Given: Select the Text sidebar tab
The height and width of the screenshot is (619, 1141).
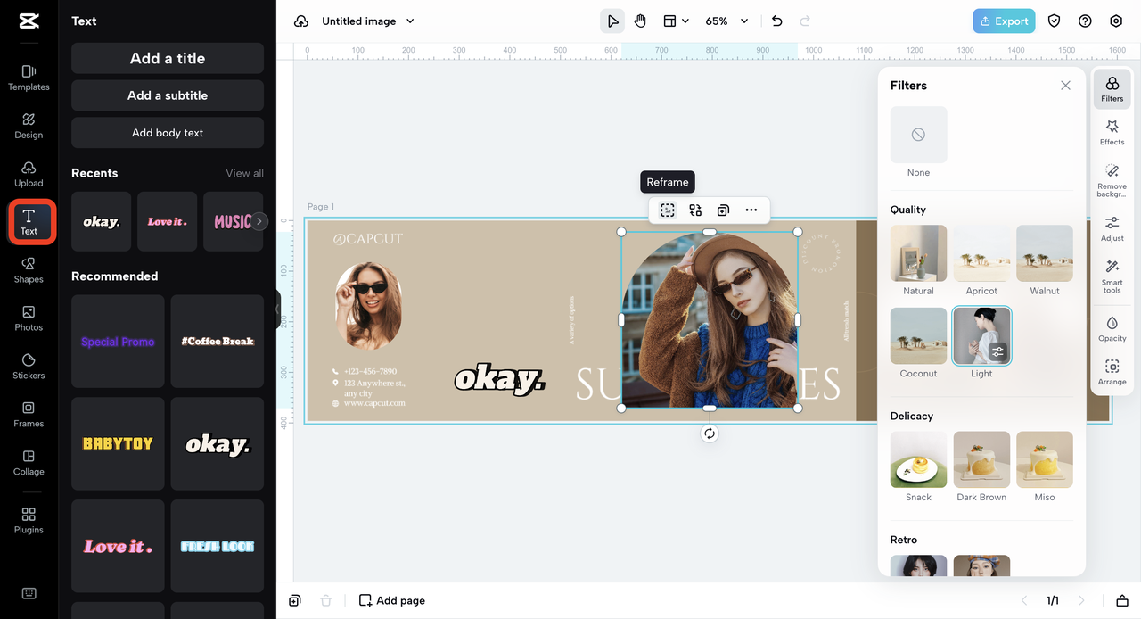Looking at the screenshot, I should pyautogui.click(x=29, y=222).
